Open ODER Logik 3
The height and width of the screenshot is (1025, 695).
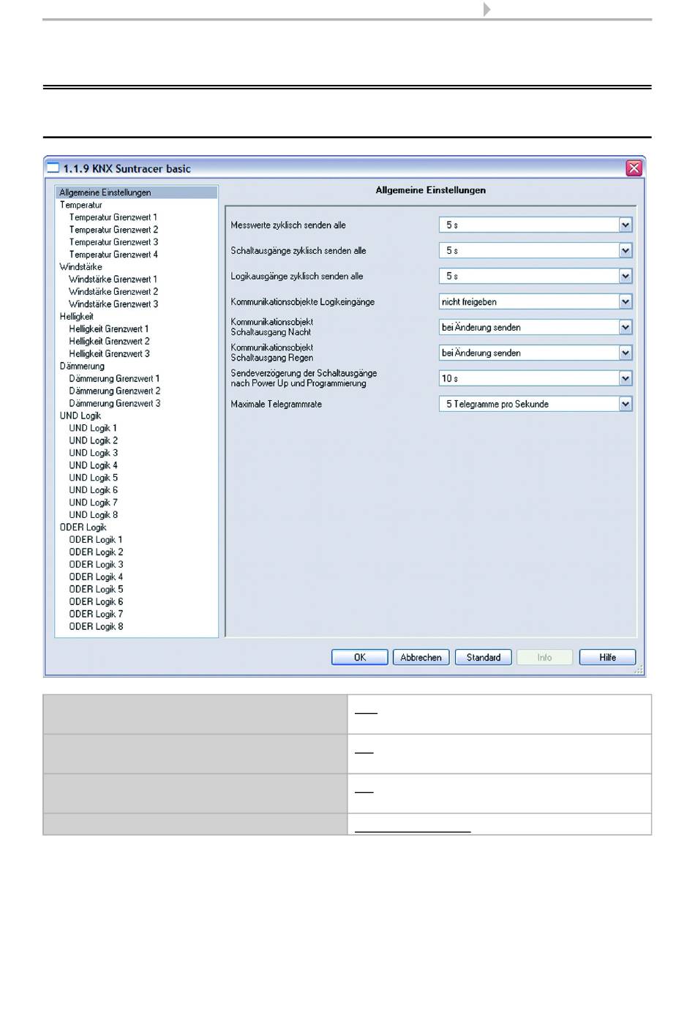click(x=97, y=565)
